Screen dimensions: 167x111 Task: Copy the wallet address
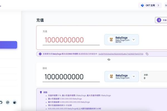click(x=147, y=54)
